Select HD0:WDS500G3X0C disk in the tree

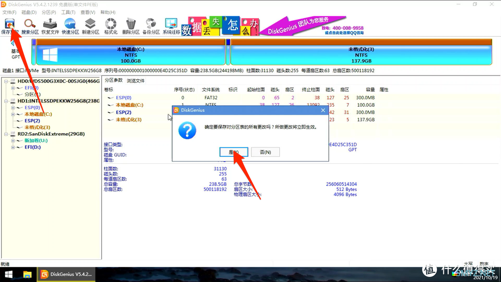[x=58, y=81]
